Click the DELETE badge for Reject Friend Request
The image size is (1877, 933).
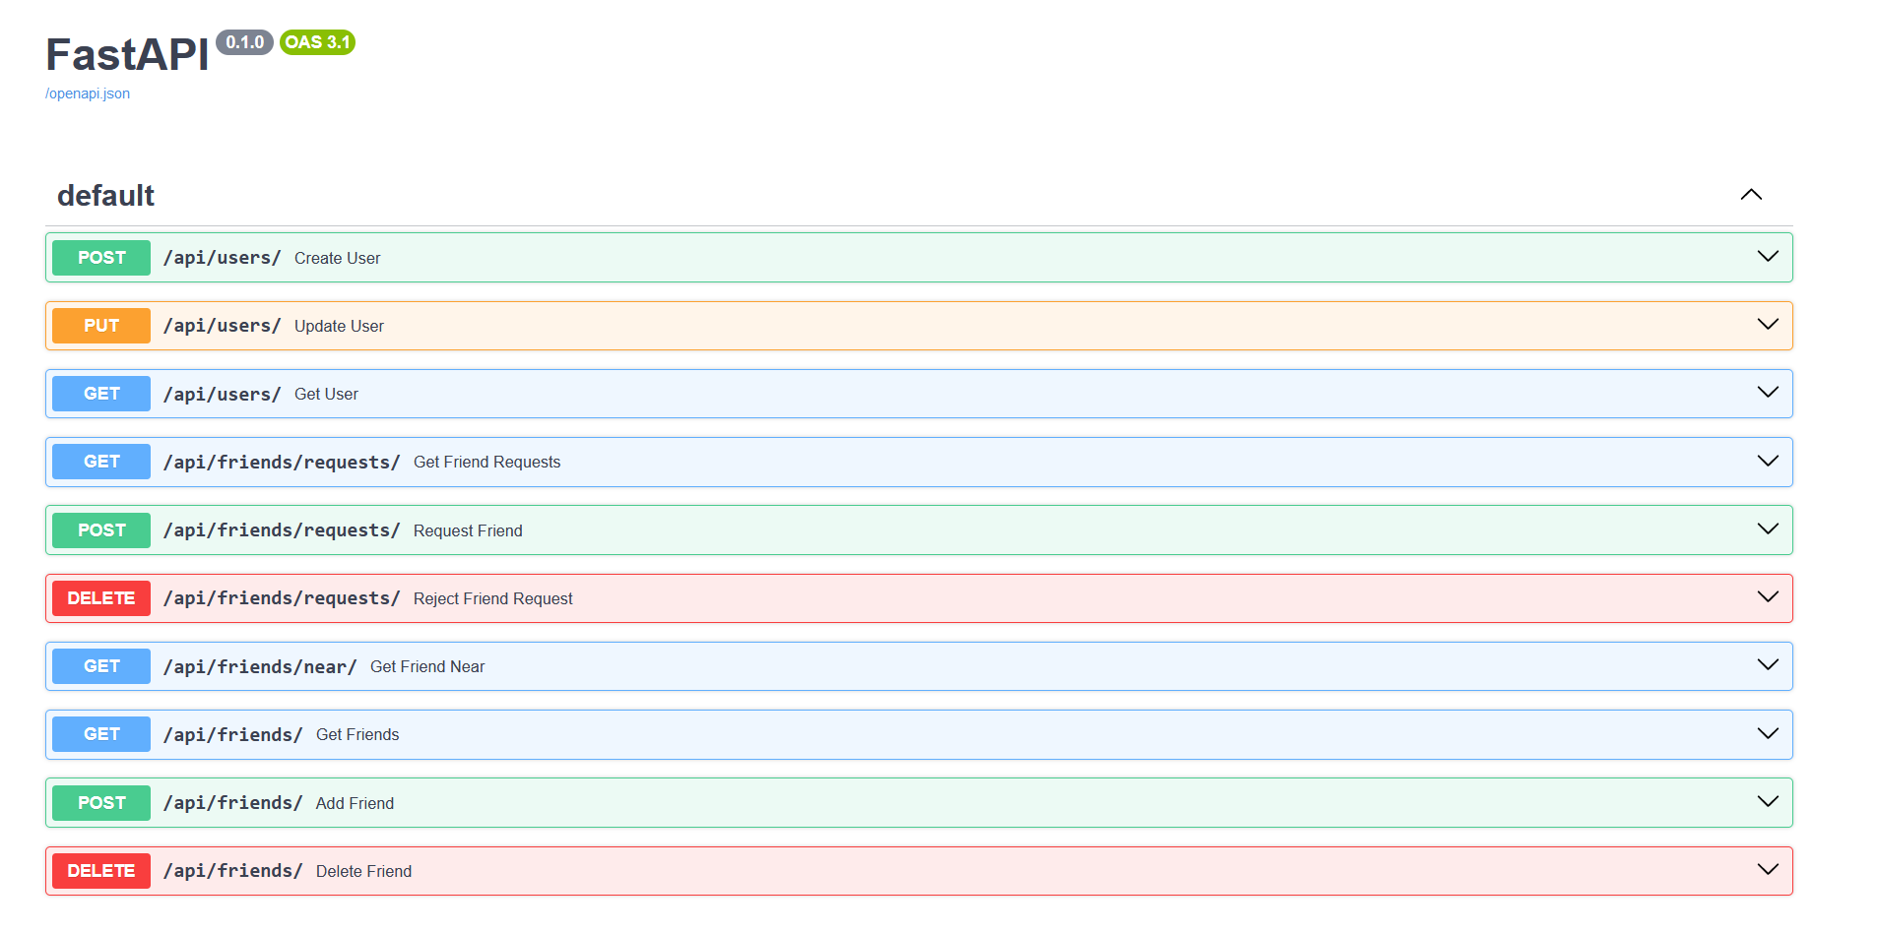click(x=101, y=598)
